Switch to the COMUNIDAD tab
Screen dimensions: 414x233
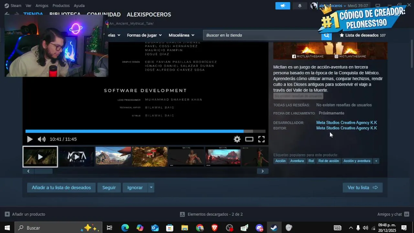click(103, 15)
